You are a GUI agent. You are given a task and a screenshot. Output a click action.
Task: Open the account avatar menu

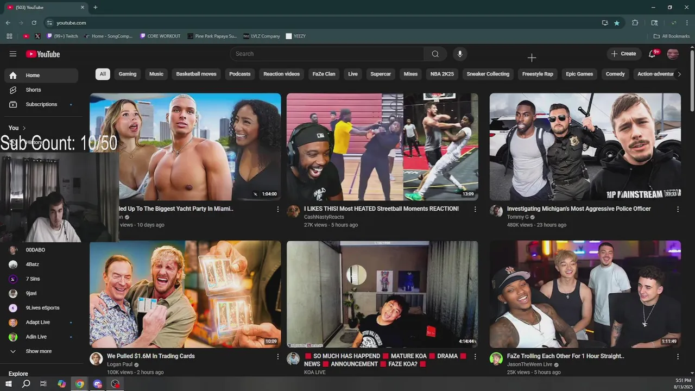(x=673, y=54)
